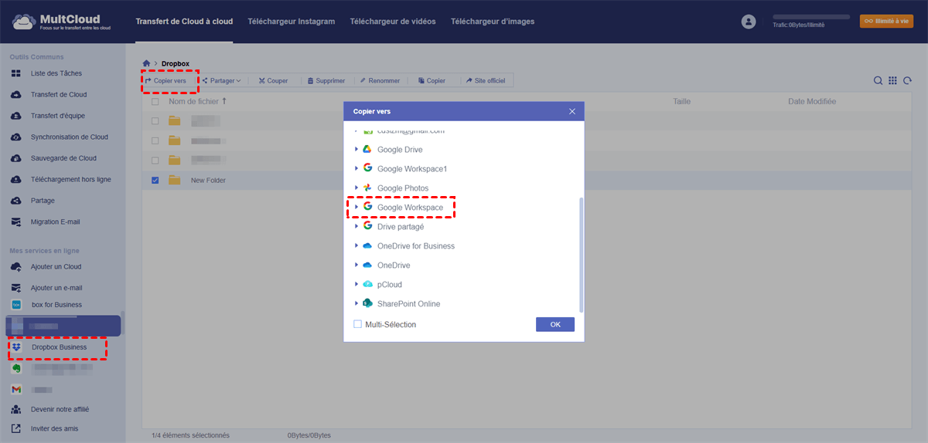This screenshot has width=928, height=443.
Task: Click Ajouter un e-mail in the sidebar
Action: [56, 288]
